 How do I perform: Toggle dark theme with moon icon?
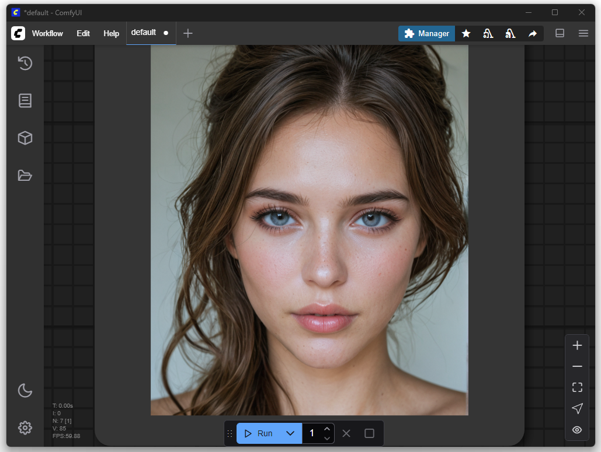point(25,390)
